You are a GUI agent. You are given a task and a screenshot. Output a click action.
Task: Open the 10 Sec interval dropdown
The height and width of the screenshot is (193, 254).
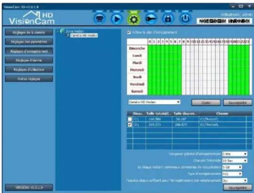point(235,161)
